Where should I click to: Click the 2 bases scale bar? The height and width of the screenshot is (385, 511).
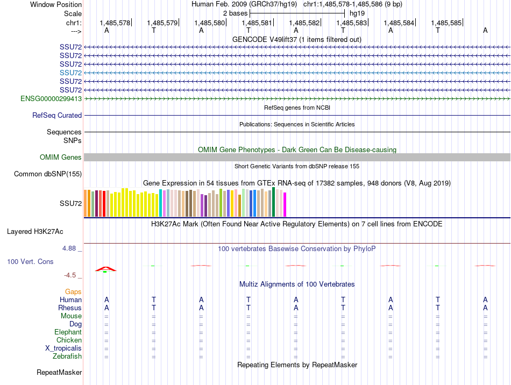pyautogui.click(x=297, y=13)
